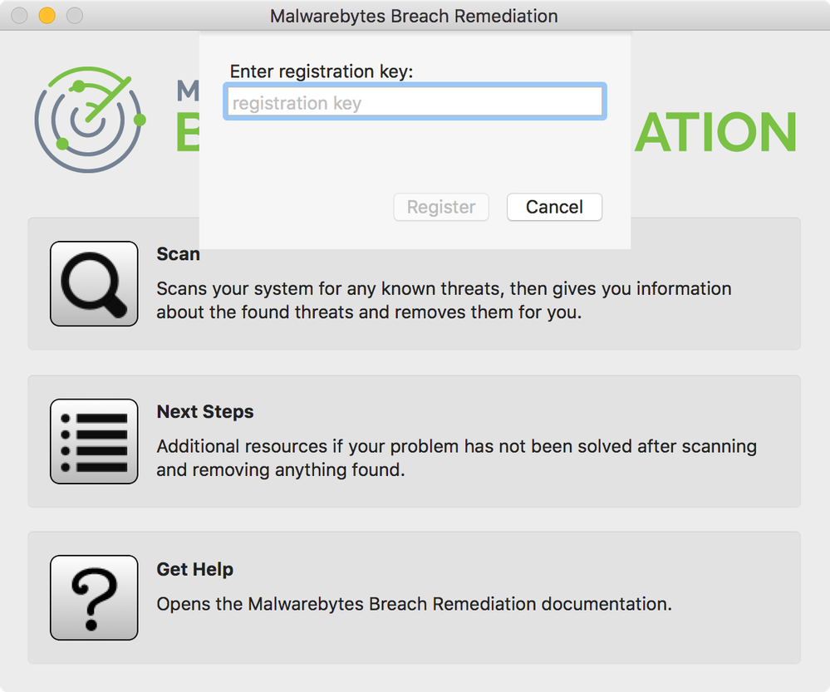Screen dimensions: 830x692
Task: Click the question mark Get Help icon
Action: click(x=94, y=598)
